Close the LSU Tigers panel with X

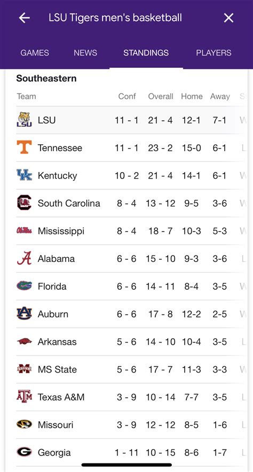(x=228, y=18)
